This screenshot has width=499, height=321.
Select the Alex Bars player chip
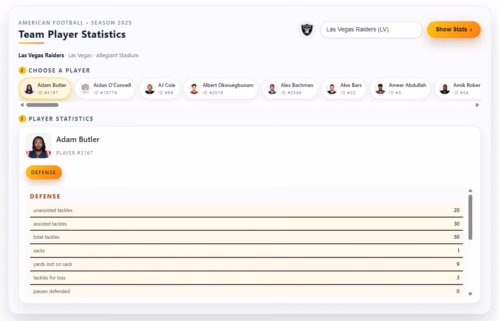coord(344,89)
